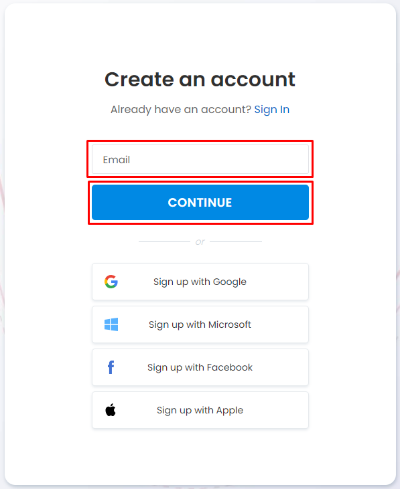The width and height of the screenshot is (400, 489).
Task: Click the blue CONTINUE button
Action: (x=200, y=203)
